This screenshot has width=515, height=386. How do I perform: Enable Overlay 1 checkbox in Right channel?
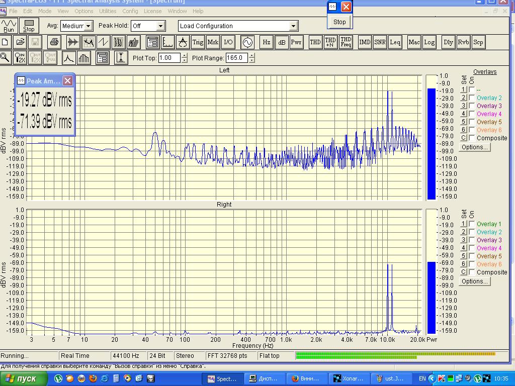pos(472,224)
